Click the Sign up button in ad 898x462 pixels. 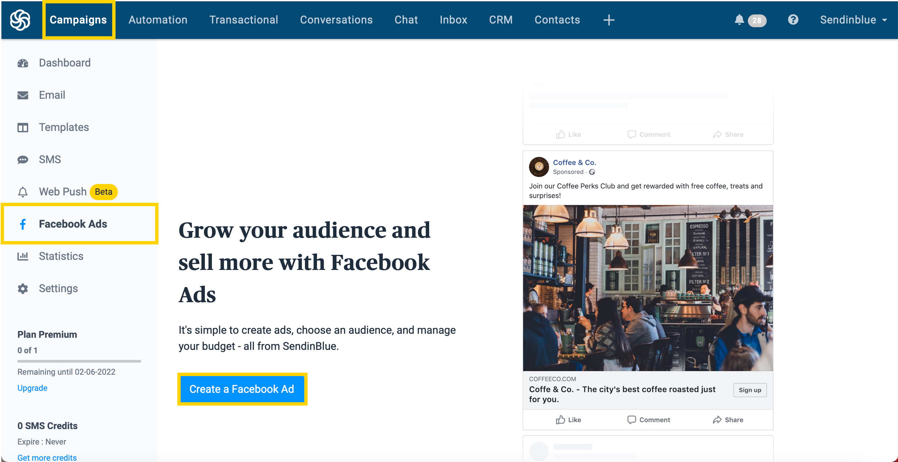pyautogui.click(x=750, y=390)
